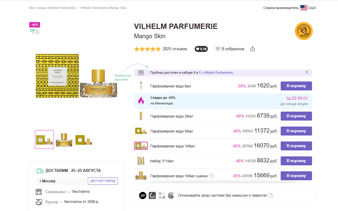Click the pink flame discount icon
Screen dimensions: 338x211
click(141, 101)
